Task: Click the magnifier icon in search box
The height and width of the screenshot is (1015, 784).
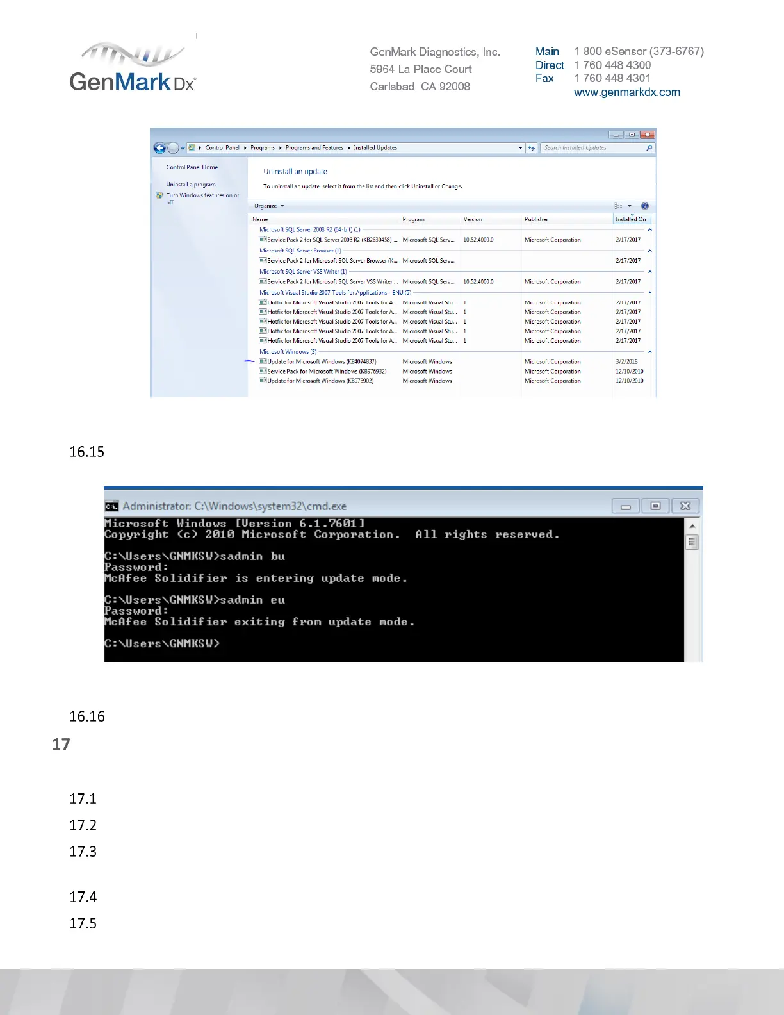Action: (649, 148)
